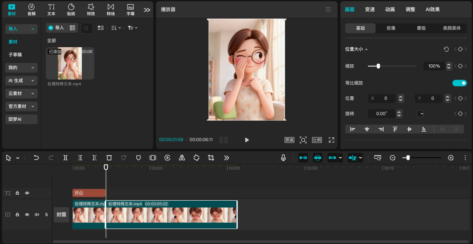Click the 比例 aspect ratio button
This screenshot has height=244, width=473.
pos(317,140)
